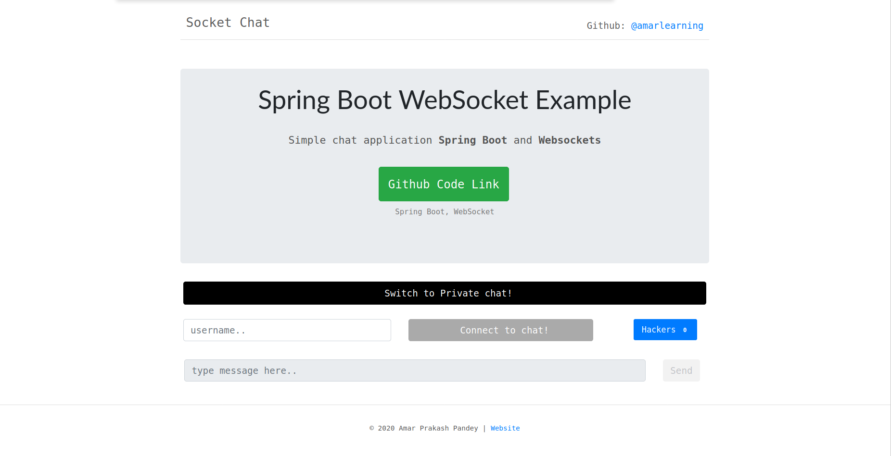
Task: Click the bold Spring Boot subtitle text
Action: tap(472, 140)
